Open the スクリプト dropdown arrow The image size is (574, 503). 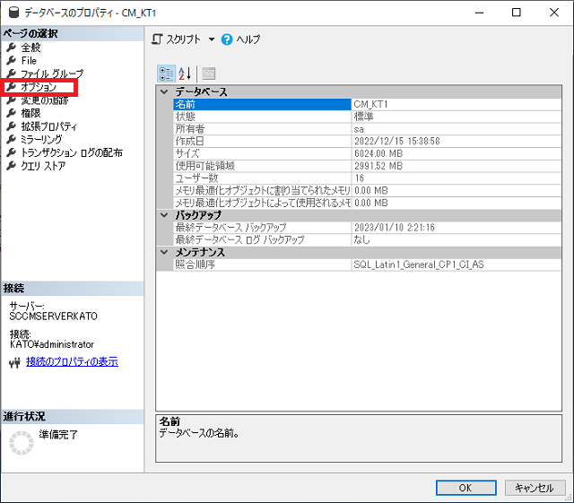[x=212, y=39]
